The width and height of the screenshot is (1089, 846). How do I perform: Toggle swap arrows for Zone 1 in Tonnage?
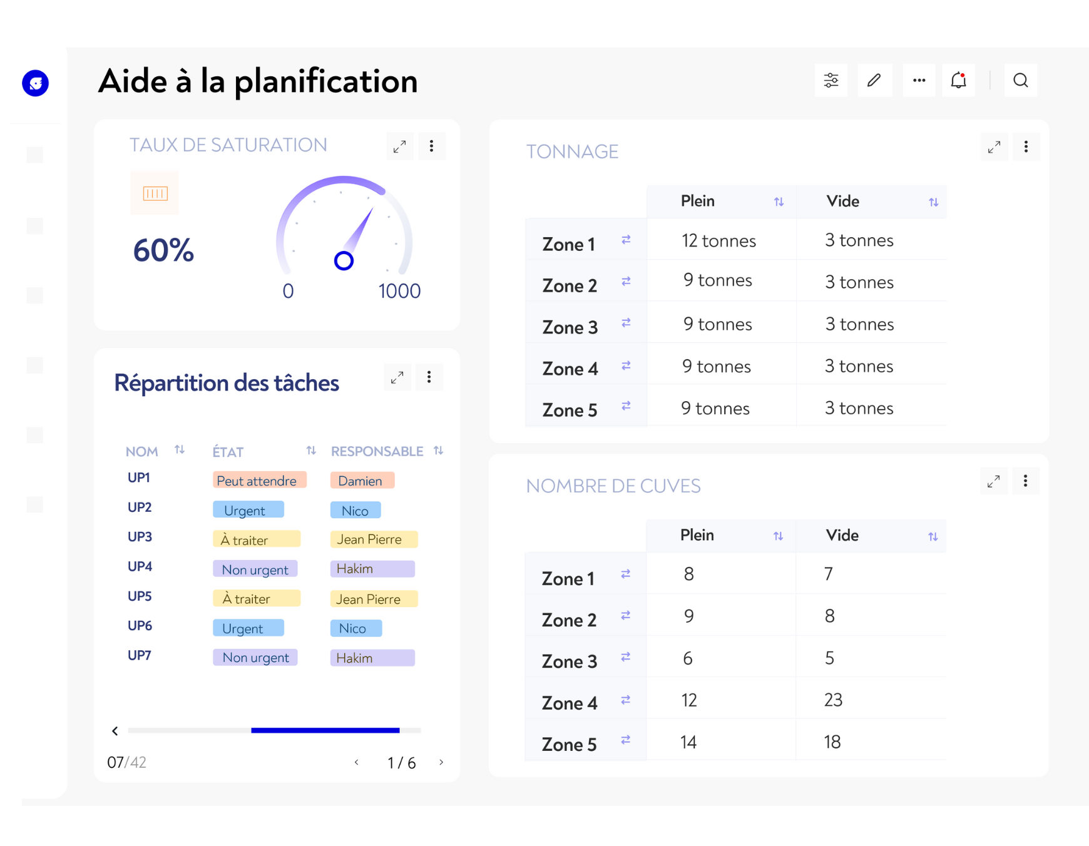pyautogui.click(x=626, y=240)
